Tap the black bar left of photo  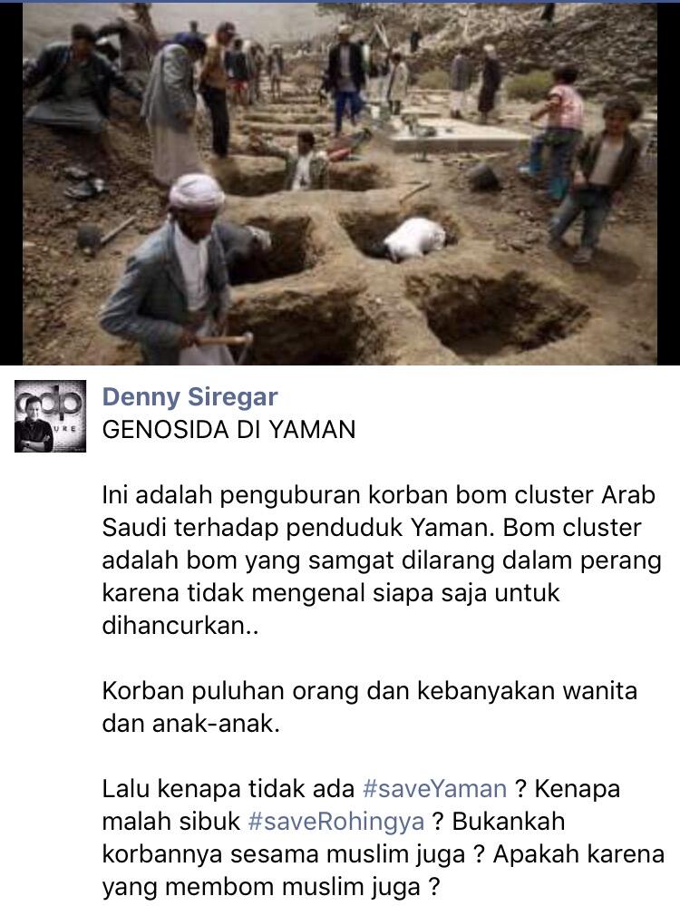click(12, 184)
